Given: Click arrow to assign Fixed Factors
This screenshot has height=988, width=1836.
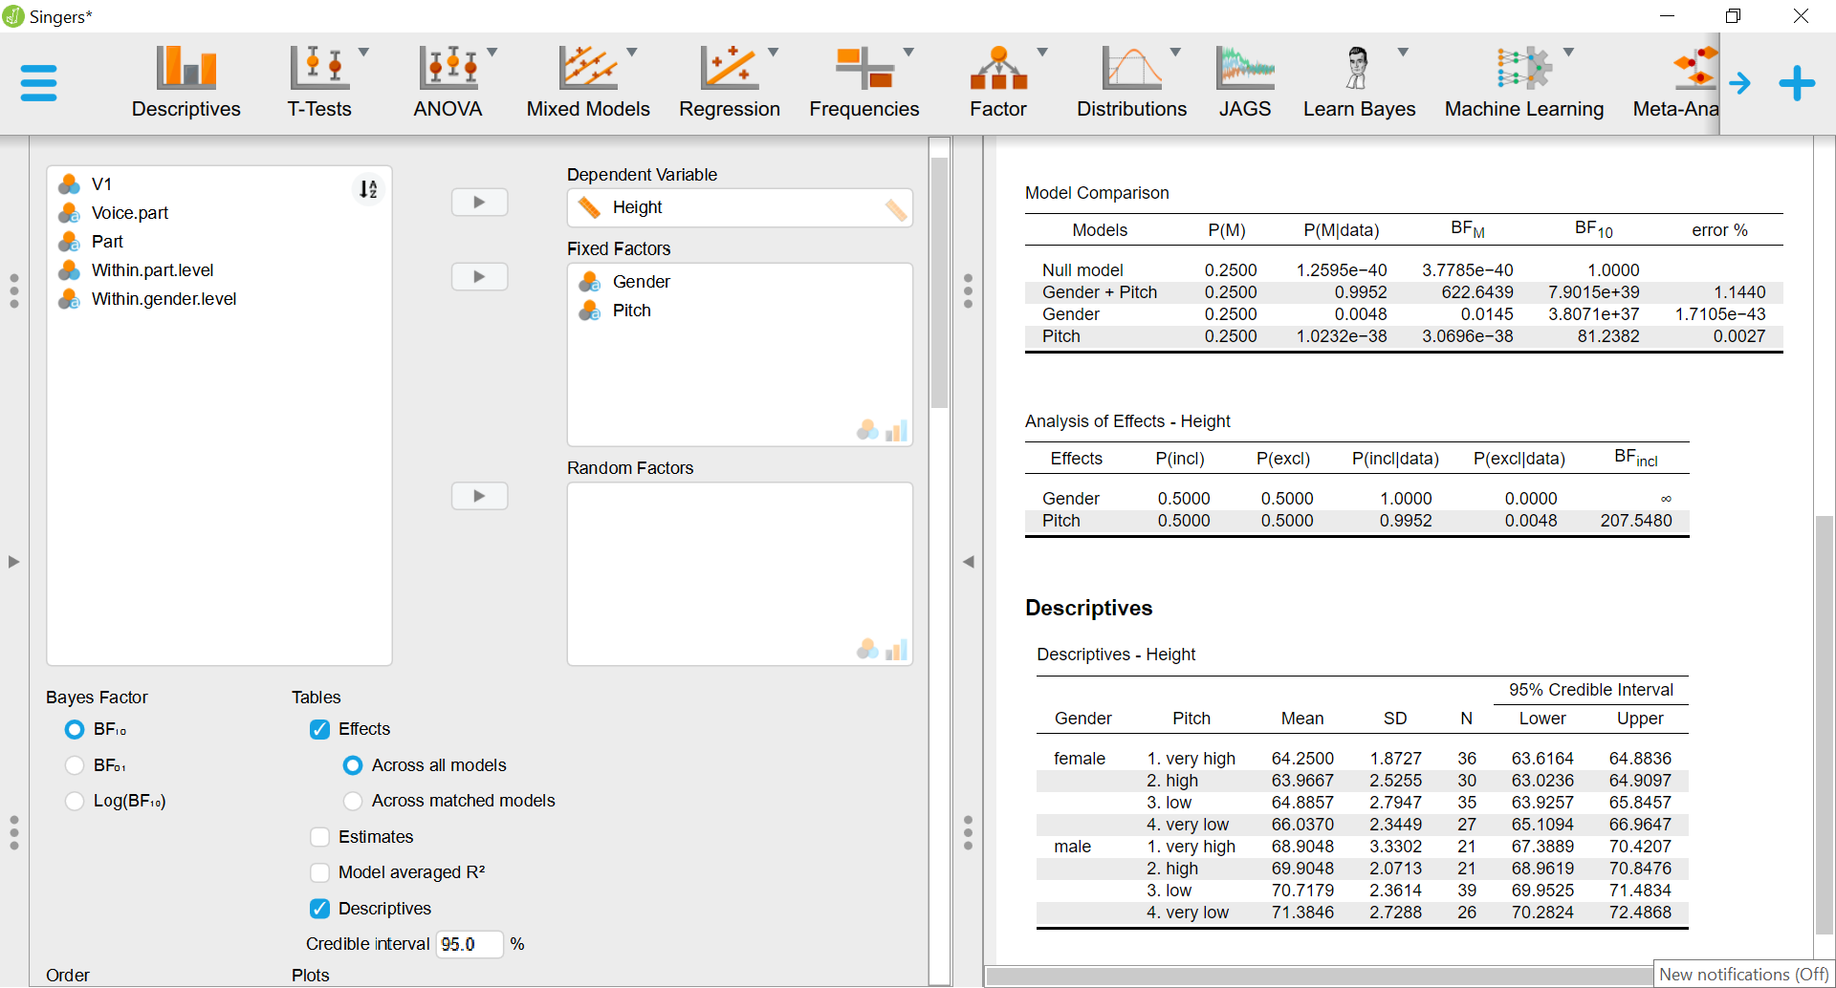Looking at the screenshot, I should pyautogui.click(x=479, y=277).
